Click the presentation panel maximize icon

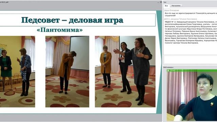[x=161, y=2]
